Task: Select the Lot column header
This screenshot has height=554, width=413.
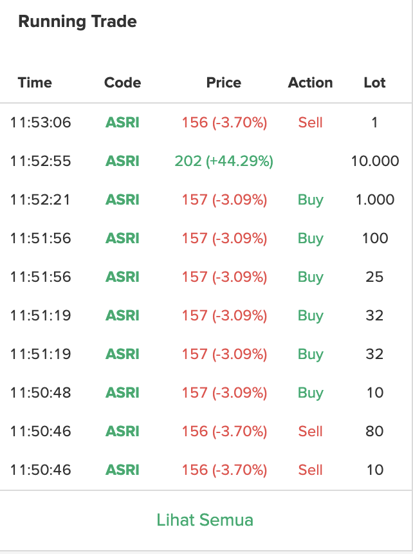Action: coord(375,82)
